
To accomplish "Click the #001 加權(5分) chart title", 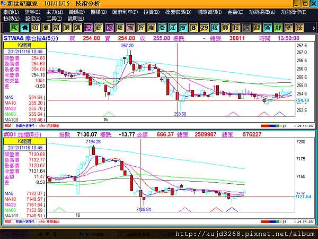I will point(22,134).
